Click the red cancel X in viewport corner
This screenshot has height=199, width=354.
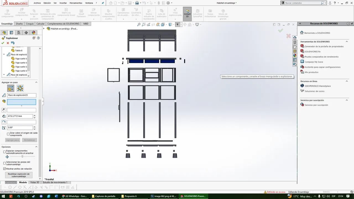pyautogui.click(x=288, y=36)
